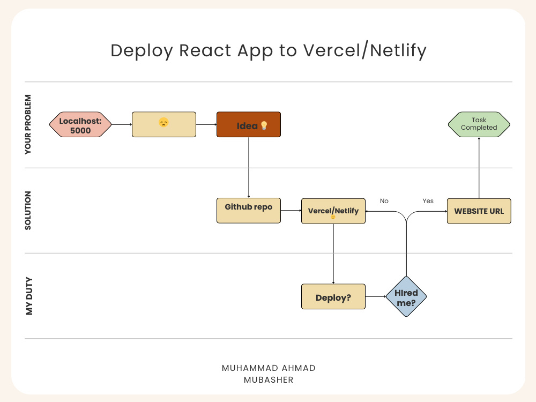
Task: Select the Github repo box
Action: [249, 211]
